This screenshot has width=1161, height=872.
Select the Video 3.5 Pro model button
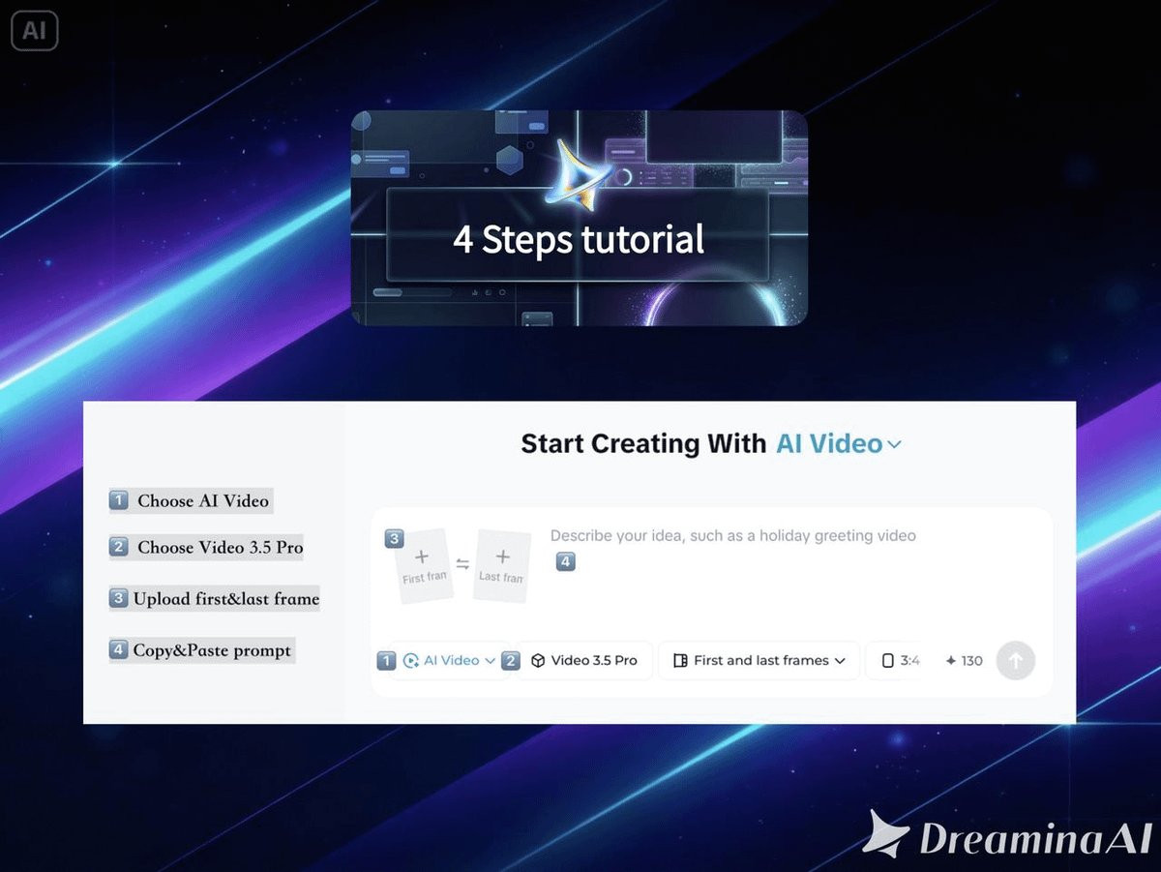pyautogui.click(x=584, y=661)
